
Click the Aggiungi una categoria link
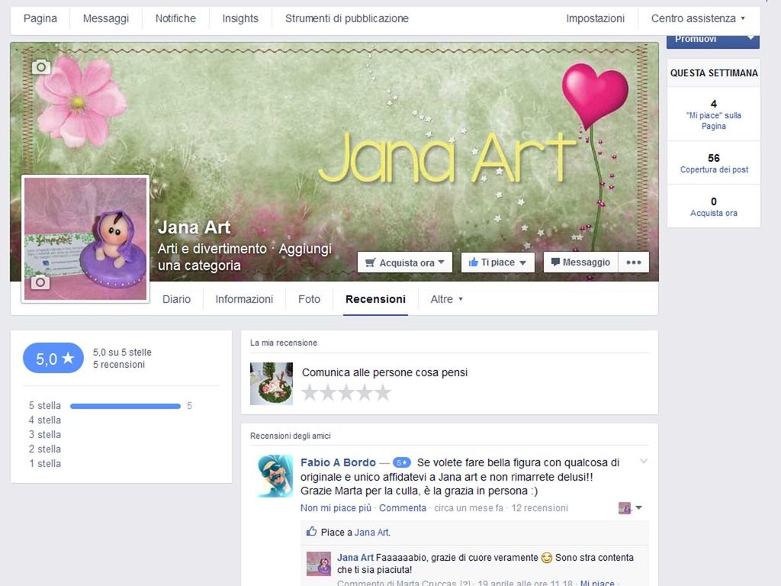[x=245, y=256]
